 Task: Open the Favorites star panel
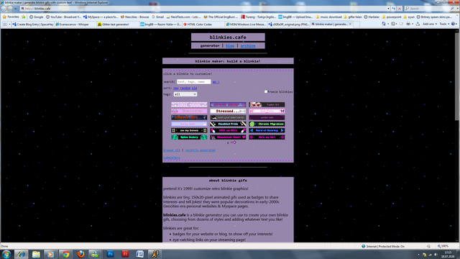pyautogui.click(x=11, y=17)
